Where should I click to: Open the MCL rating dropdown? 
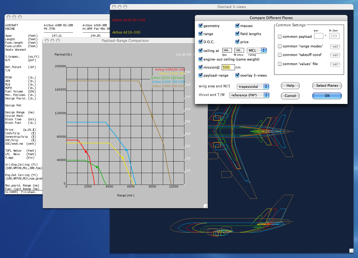click(256, 50)
